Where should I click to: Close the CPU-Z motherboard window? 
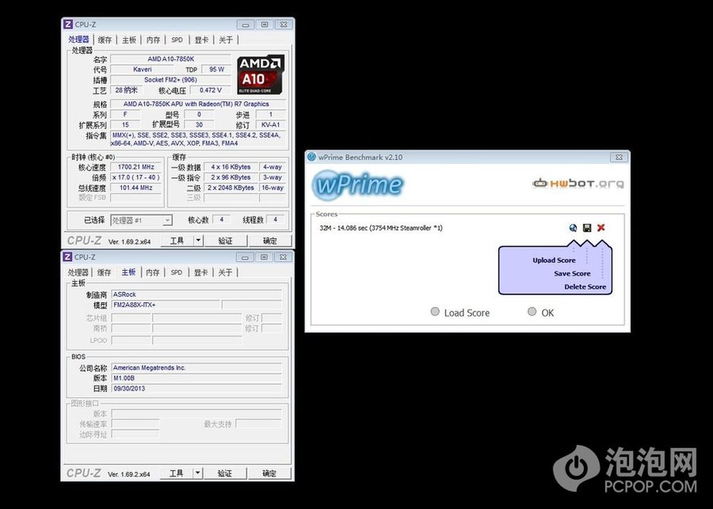tap(283, 257)
